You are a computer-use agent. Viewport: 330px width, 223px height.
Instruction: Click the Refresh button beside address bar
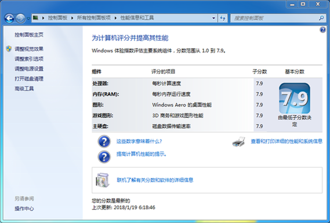coord(223,18)
